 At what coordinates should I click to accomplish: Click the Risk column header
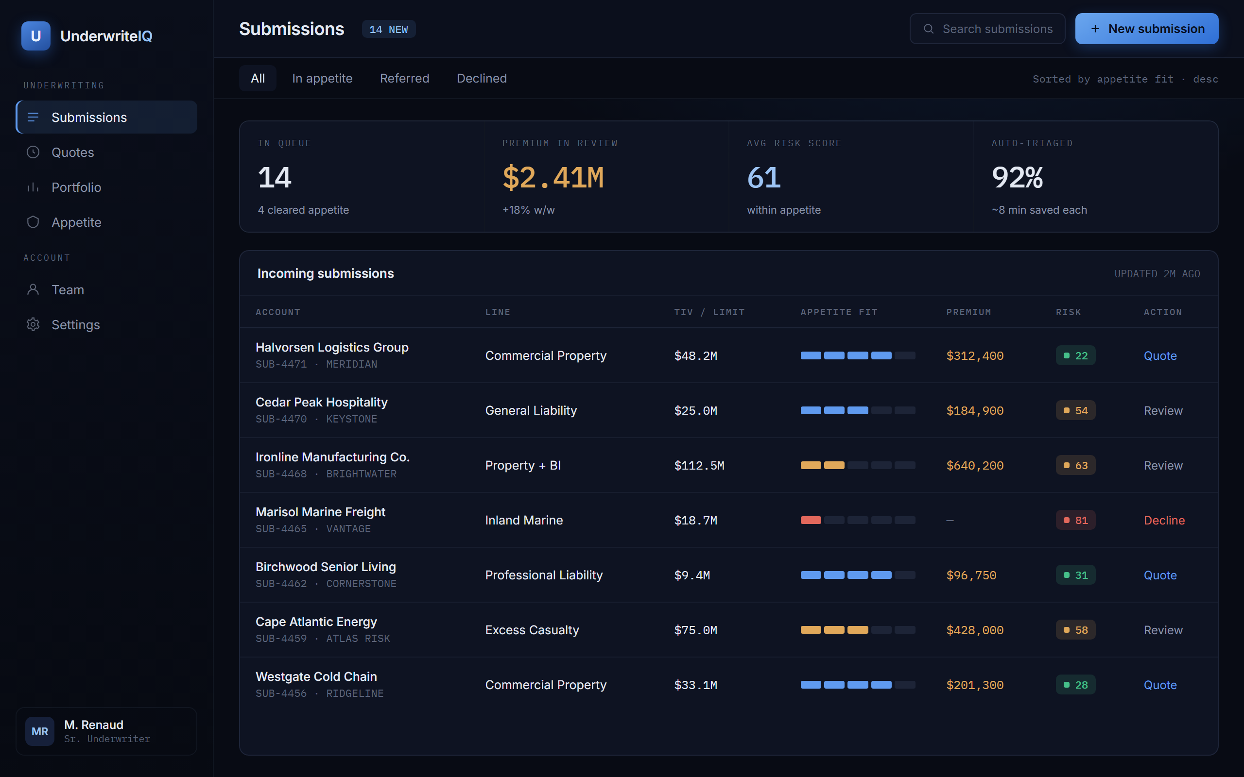[x=1068, y=312]
